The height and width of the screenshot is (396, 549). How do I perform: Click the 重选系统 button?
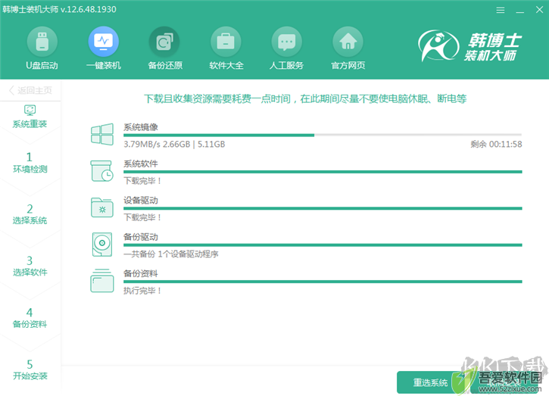(430, 382)
